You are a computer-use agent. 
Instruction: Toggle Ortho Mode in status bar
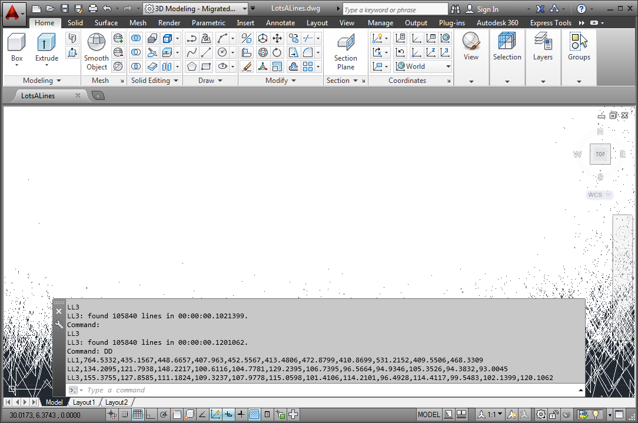[150, 415]
